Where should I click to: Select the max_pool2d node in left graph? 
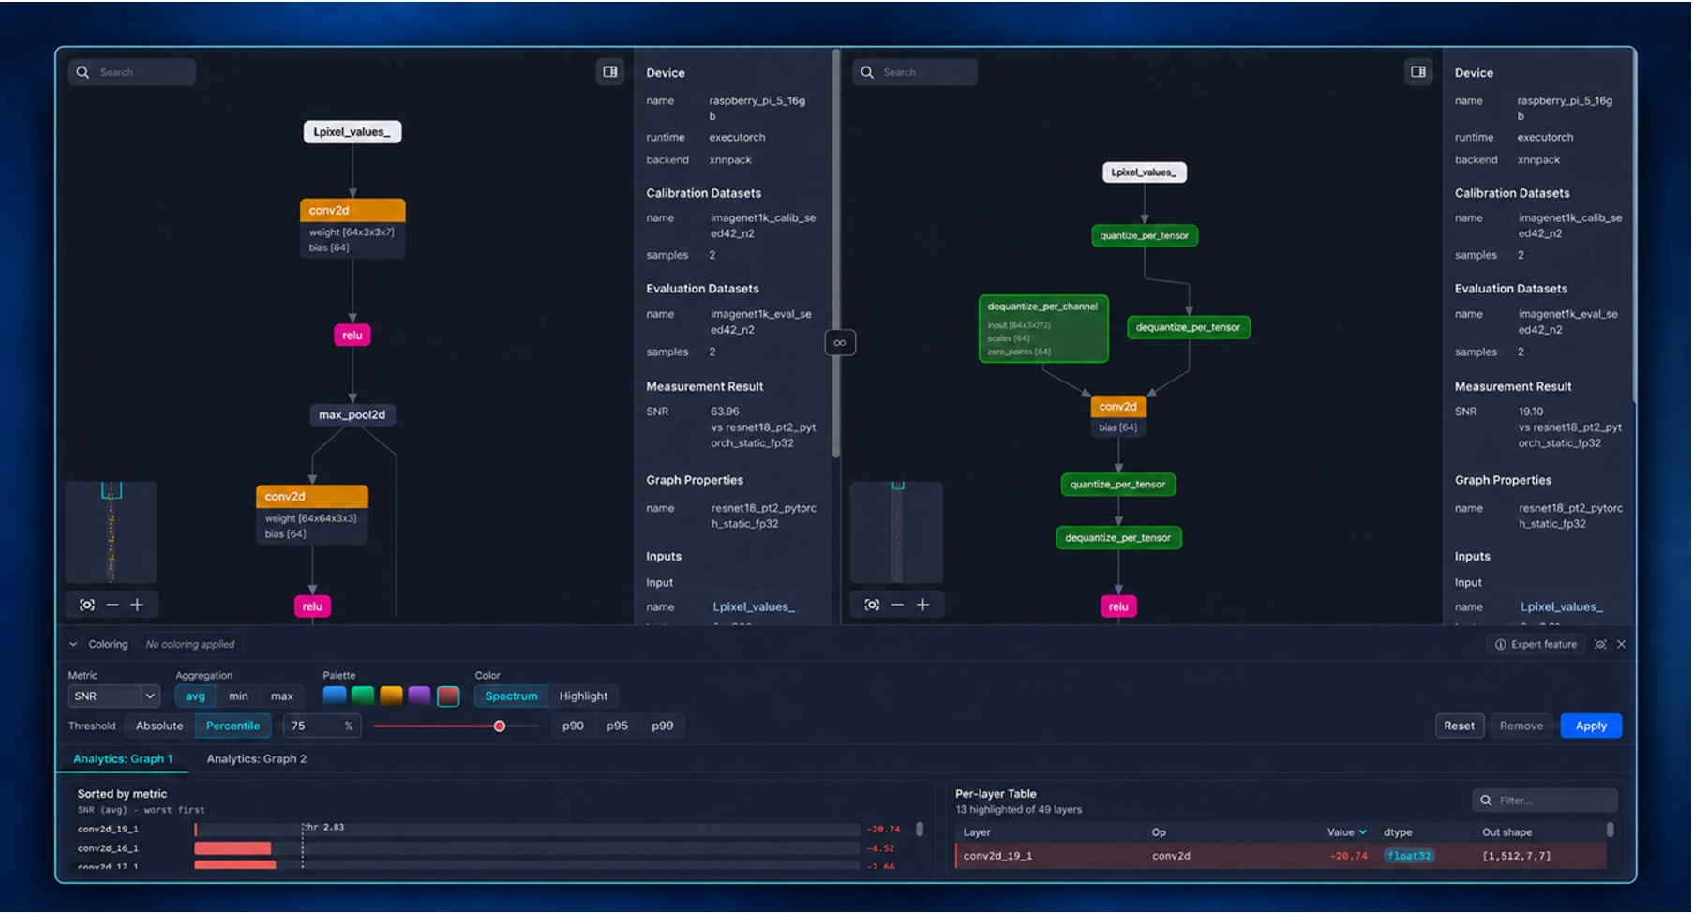[x=352, y=415]
